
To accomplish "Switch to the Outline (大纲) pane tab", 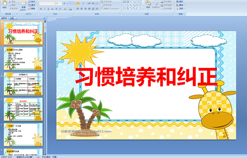I will [12, 18].
